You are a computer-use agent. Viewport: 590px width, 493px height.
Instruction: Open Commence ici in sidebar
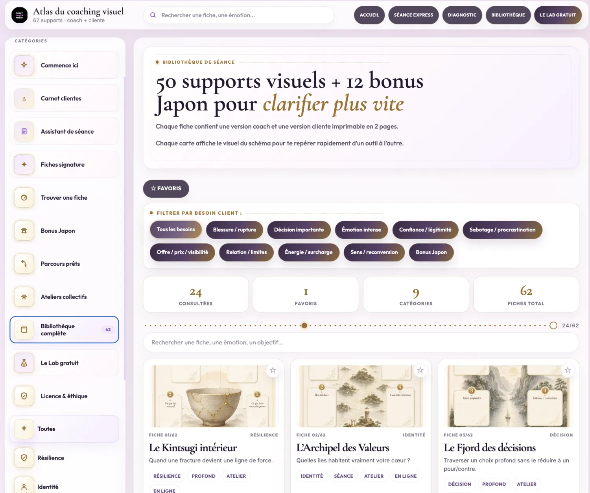pyautogui.click(x=64, y=65)
